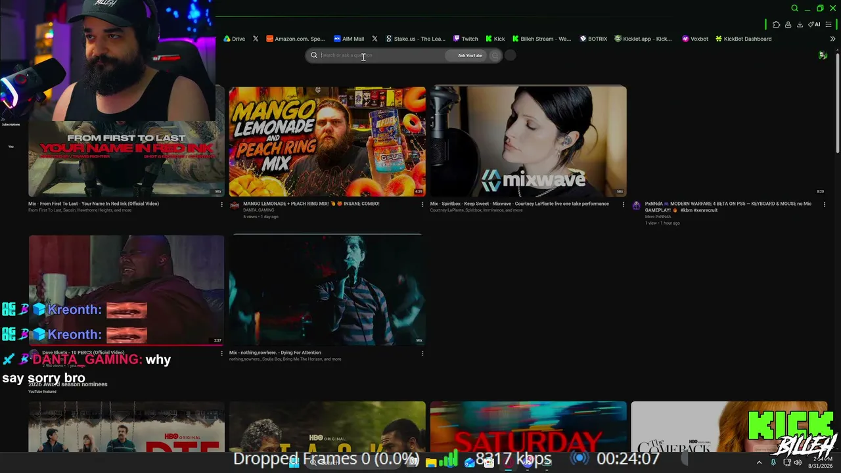Open the browser extensions puzzle icon

point(776,24)
